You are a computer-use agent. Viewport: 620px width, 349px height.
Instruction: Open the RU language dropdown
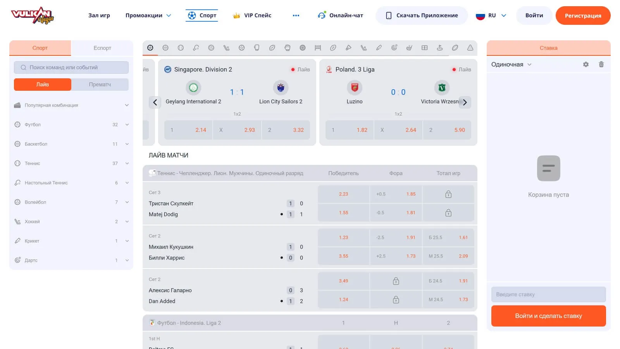click(491, 16)
